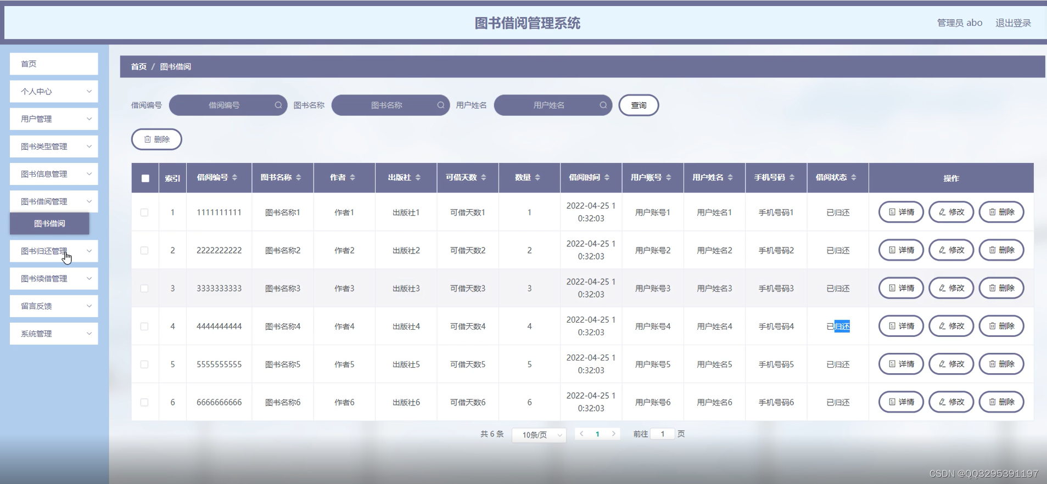Click 退出登录 to log out

pos(1013,23)
